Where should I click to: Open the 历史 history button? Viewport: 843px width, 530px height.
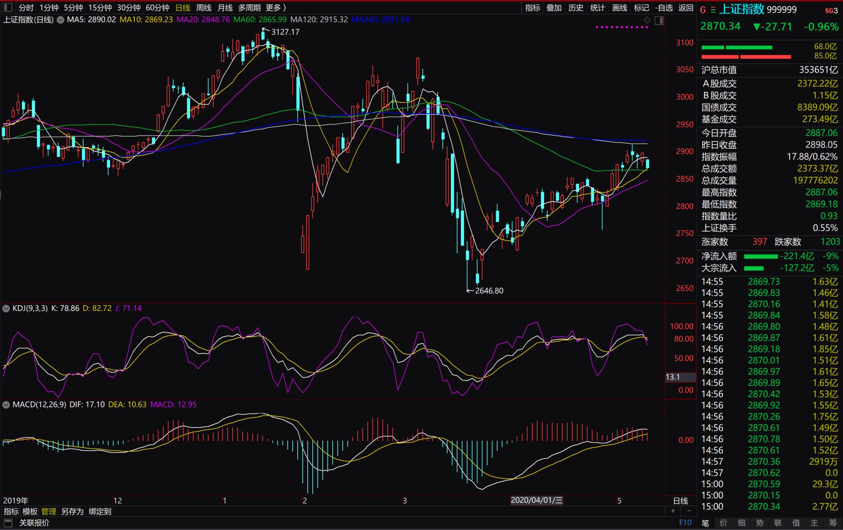(576, 7)
